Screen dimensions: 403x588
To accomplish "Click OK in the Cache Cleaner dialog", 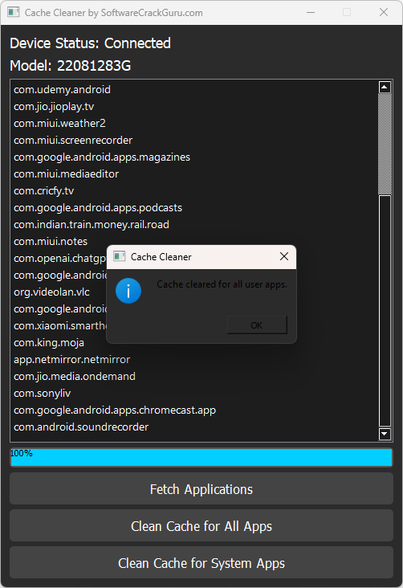I will [x=257, y=325].
